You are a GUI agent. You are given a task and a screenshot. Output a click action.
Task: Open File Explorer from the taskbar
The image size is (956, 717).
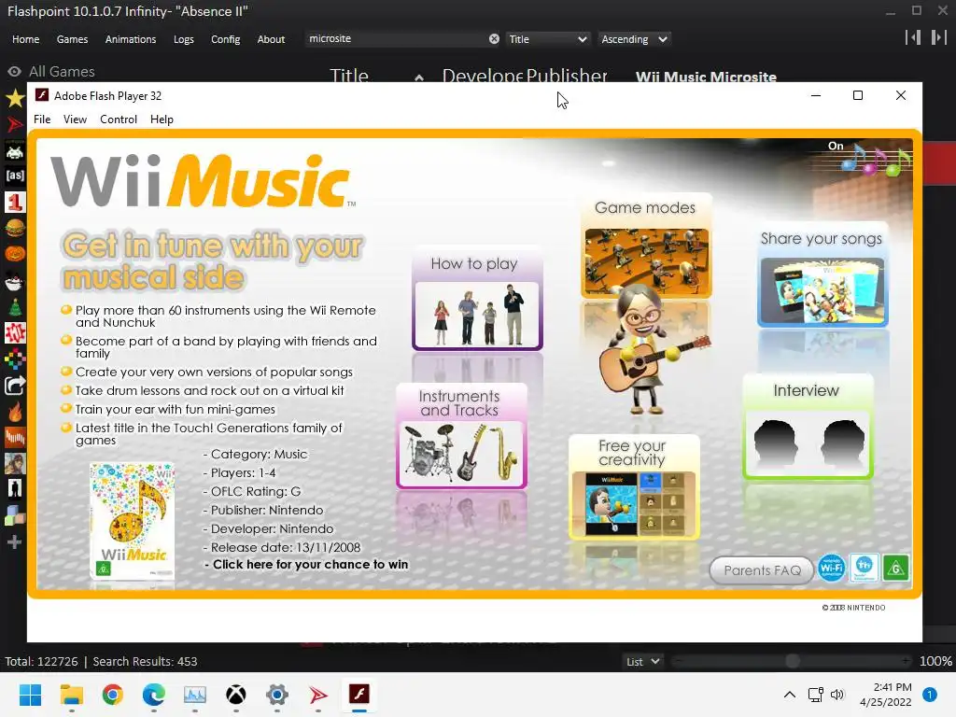(71, 695)
